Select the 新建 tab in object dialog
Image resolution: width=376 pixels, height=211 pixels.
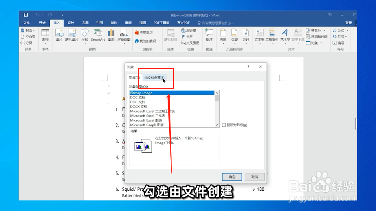tap(134, 77)
